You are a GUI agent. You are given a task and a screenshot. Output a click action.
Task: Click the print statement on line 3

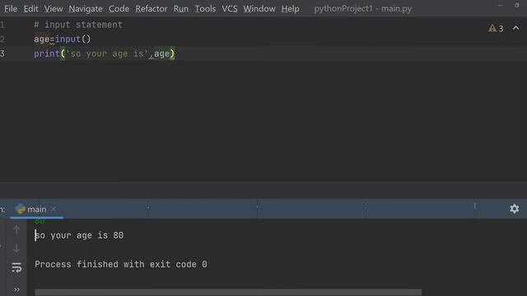pos(105,53)
